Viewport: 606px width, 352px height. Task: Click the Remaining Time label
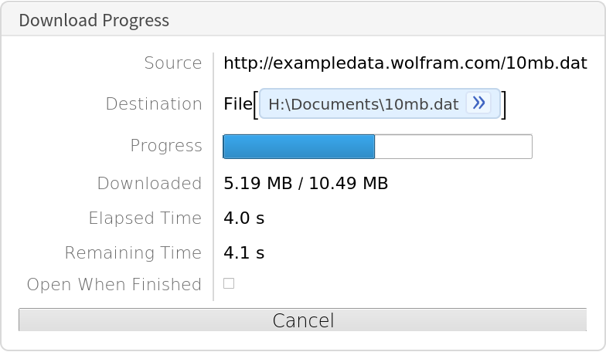(x=133, y=253)
